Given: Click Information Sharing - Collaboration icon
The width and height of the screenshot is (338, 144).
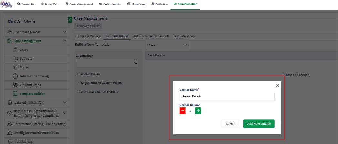Looking at the screenshot, I should click(10, 124).
